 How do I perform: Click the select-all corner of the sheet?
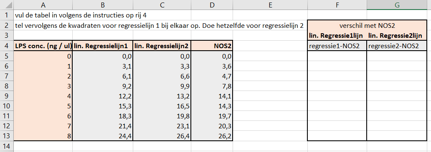coord(7,5)
